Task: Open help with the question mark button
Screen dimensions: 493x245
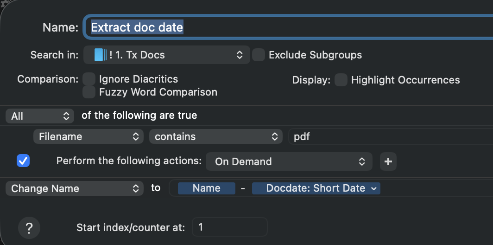Action: pos(29,228)
